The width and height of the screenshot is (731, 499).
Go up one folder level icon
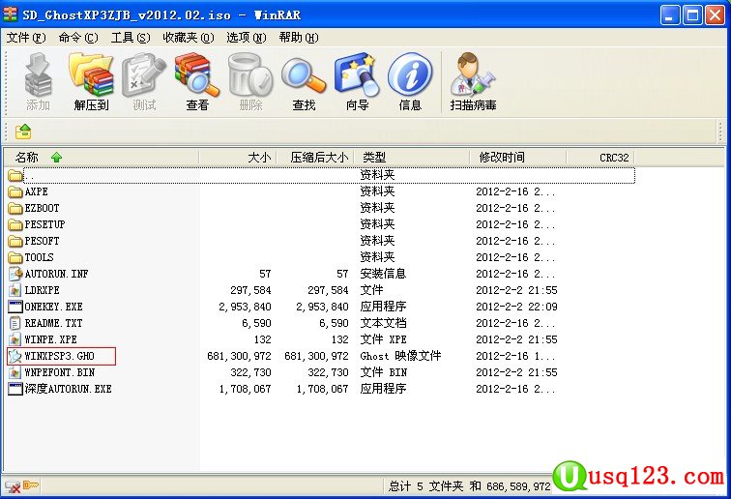coord(23,132)
